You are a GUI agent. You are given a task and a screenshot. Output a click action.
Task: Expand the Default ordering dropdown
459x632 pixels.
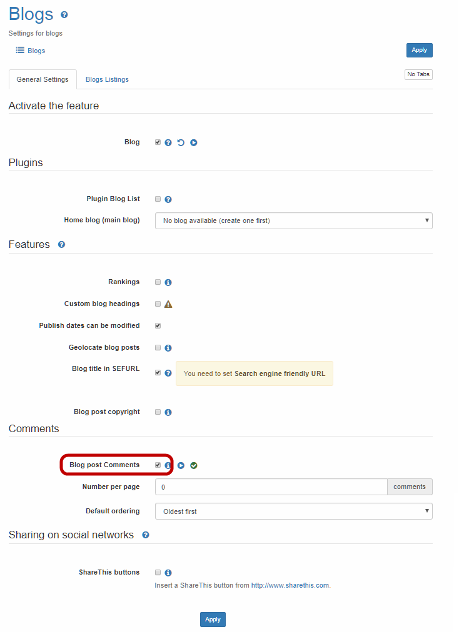pos(293,511)
